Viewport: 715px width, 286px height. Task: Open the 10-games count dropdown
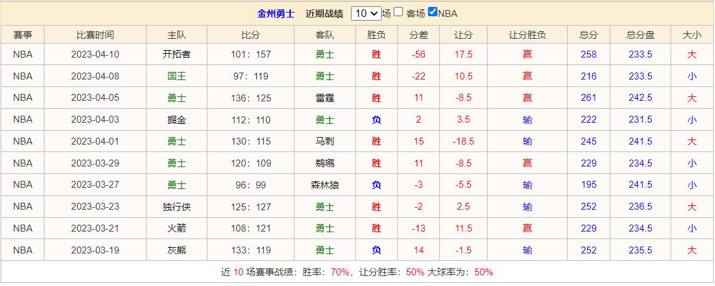pos(366,13)
